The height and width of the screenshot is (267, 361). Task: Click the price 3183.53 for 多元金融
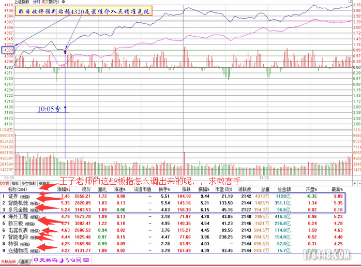[x=82, y=210]
